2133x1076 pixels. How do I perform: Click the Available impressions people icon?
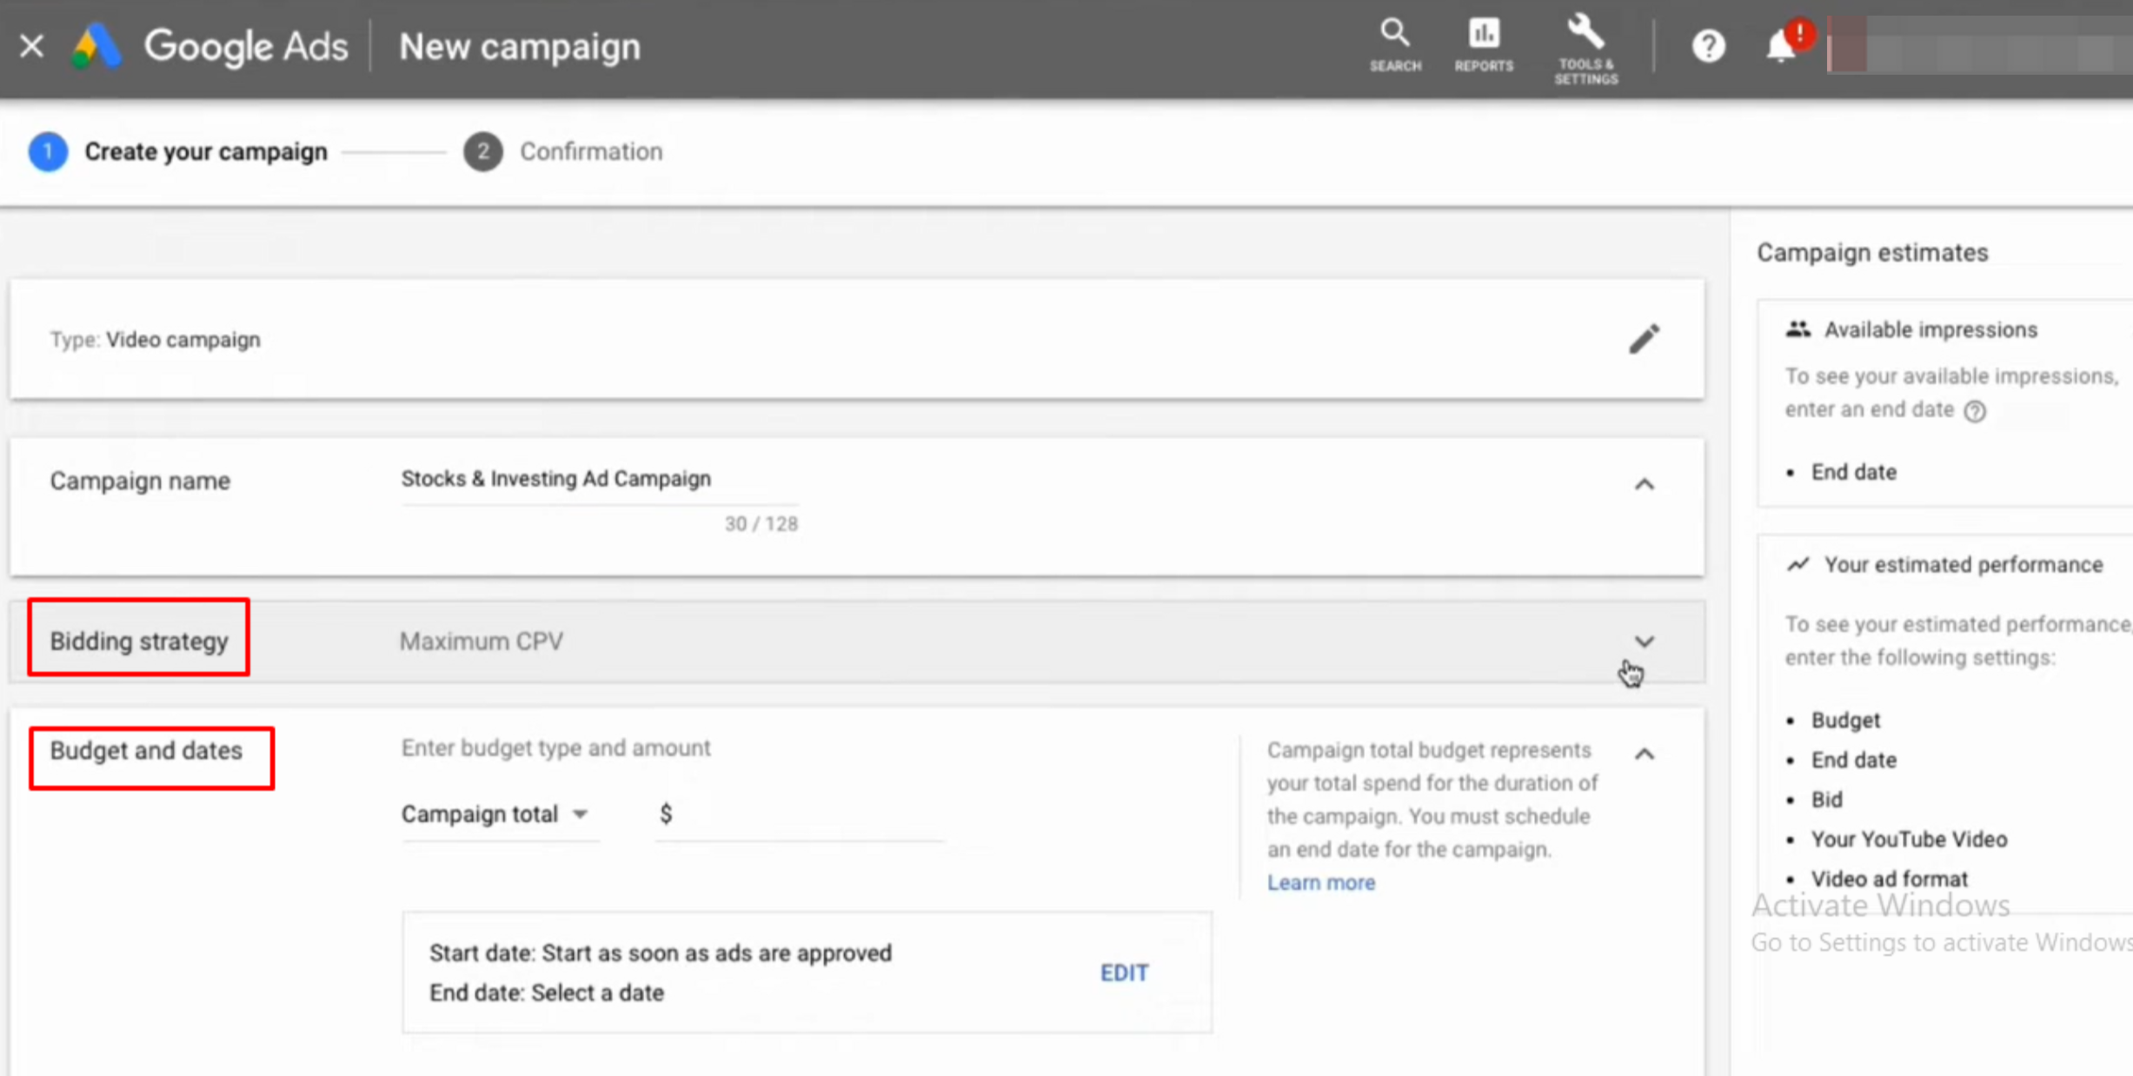click(x=1797, y=329)
